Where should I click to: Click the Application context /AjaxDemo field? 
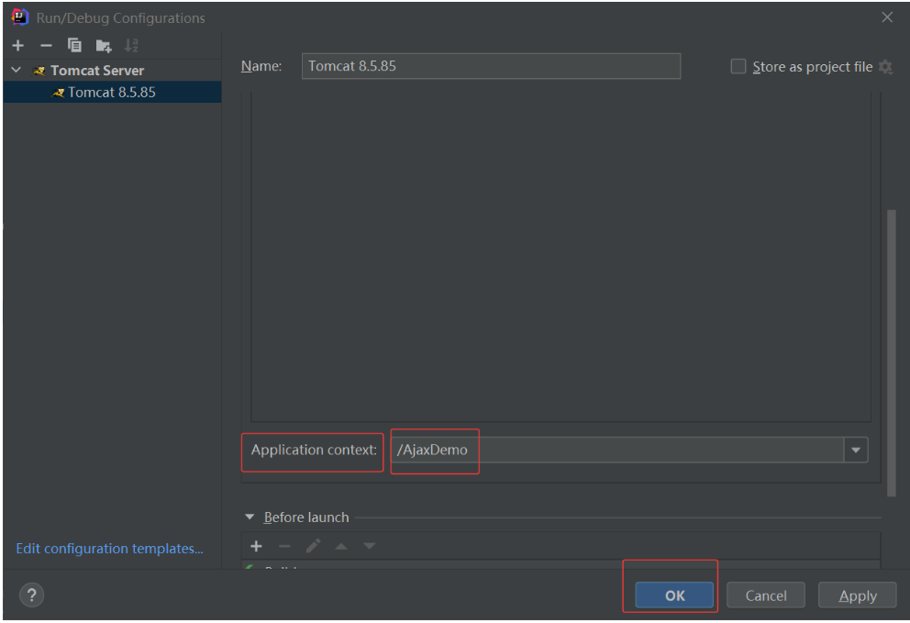point(617,450)
